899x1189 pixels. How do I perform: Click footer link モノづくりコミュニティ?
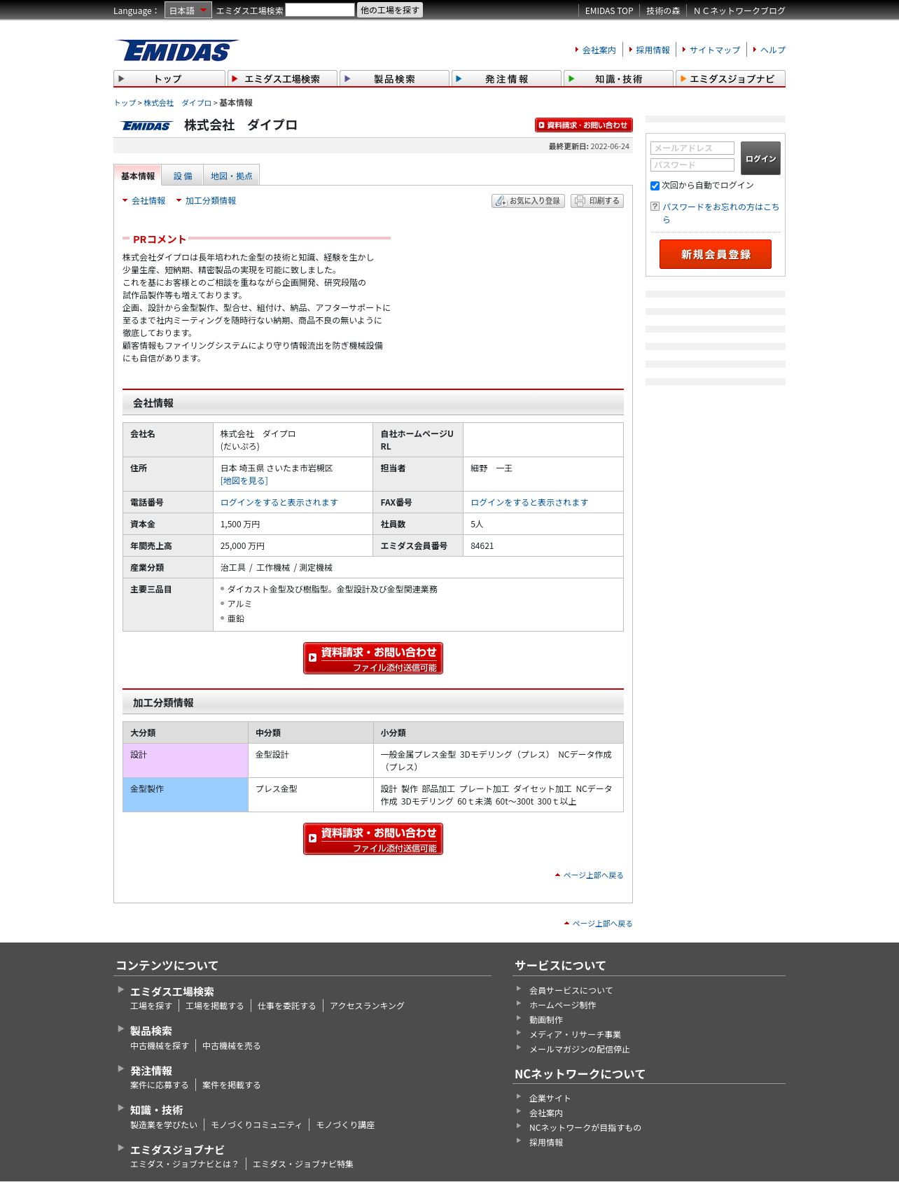click(x=256, y=1125)
